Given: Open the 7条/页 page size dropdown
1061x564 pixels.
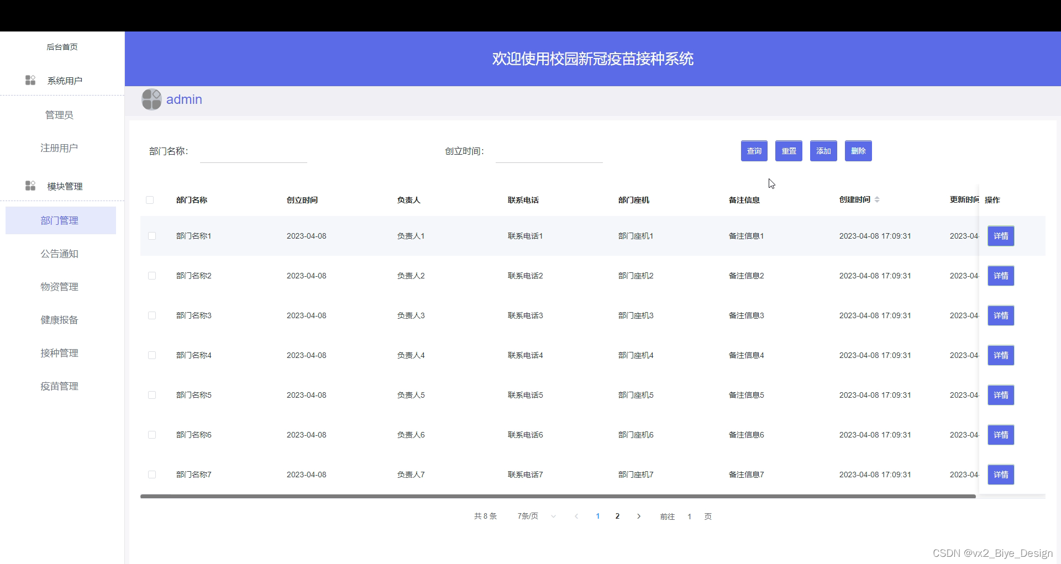Looking at the screenshot, I should 536,516.
